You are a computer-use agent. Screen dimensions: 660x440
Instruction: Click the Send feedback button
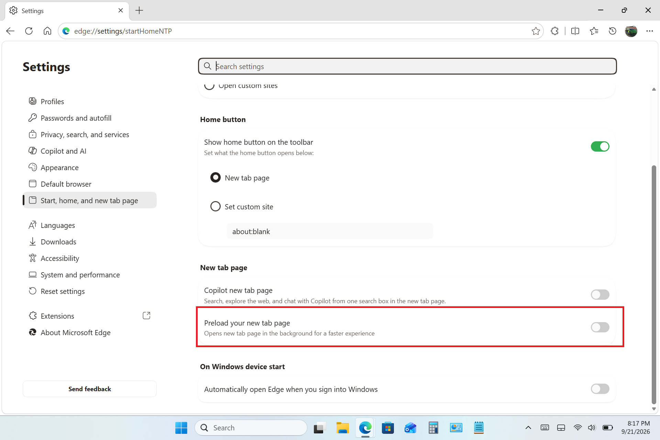click(90, 389)
